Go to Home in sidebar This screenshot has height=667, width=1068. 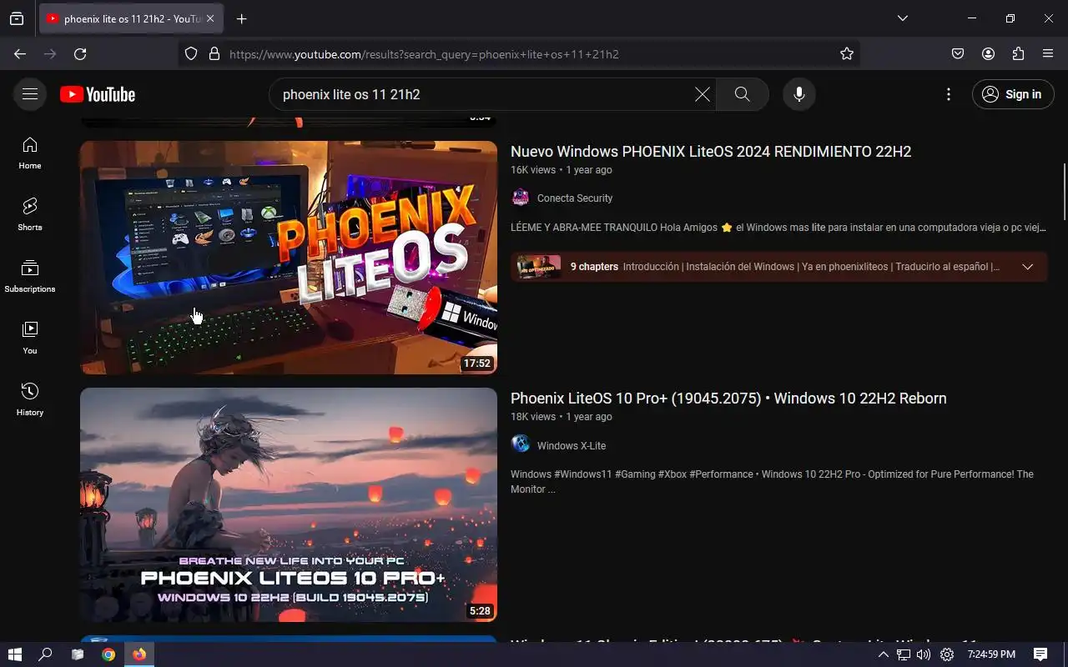[x=30, y=153]
